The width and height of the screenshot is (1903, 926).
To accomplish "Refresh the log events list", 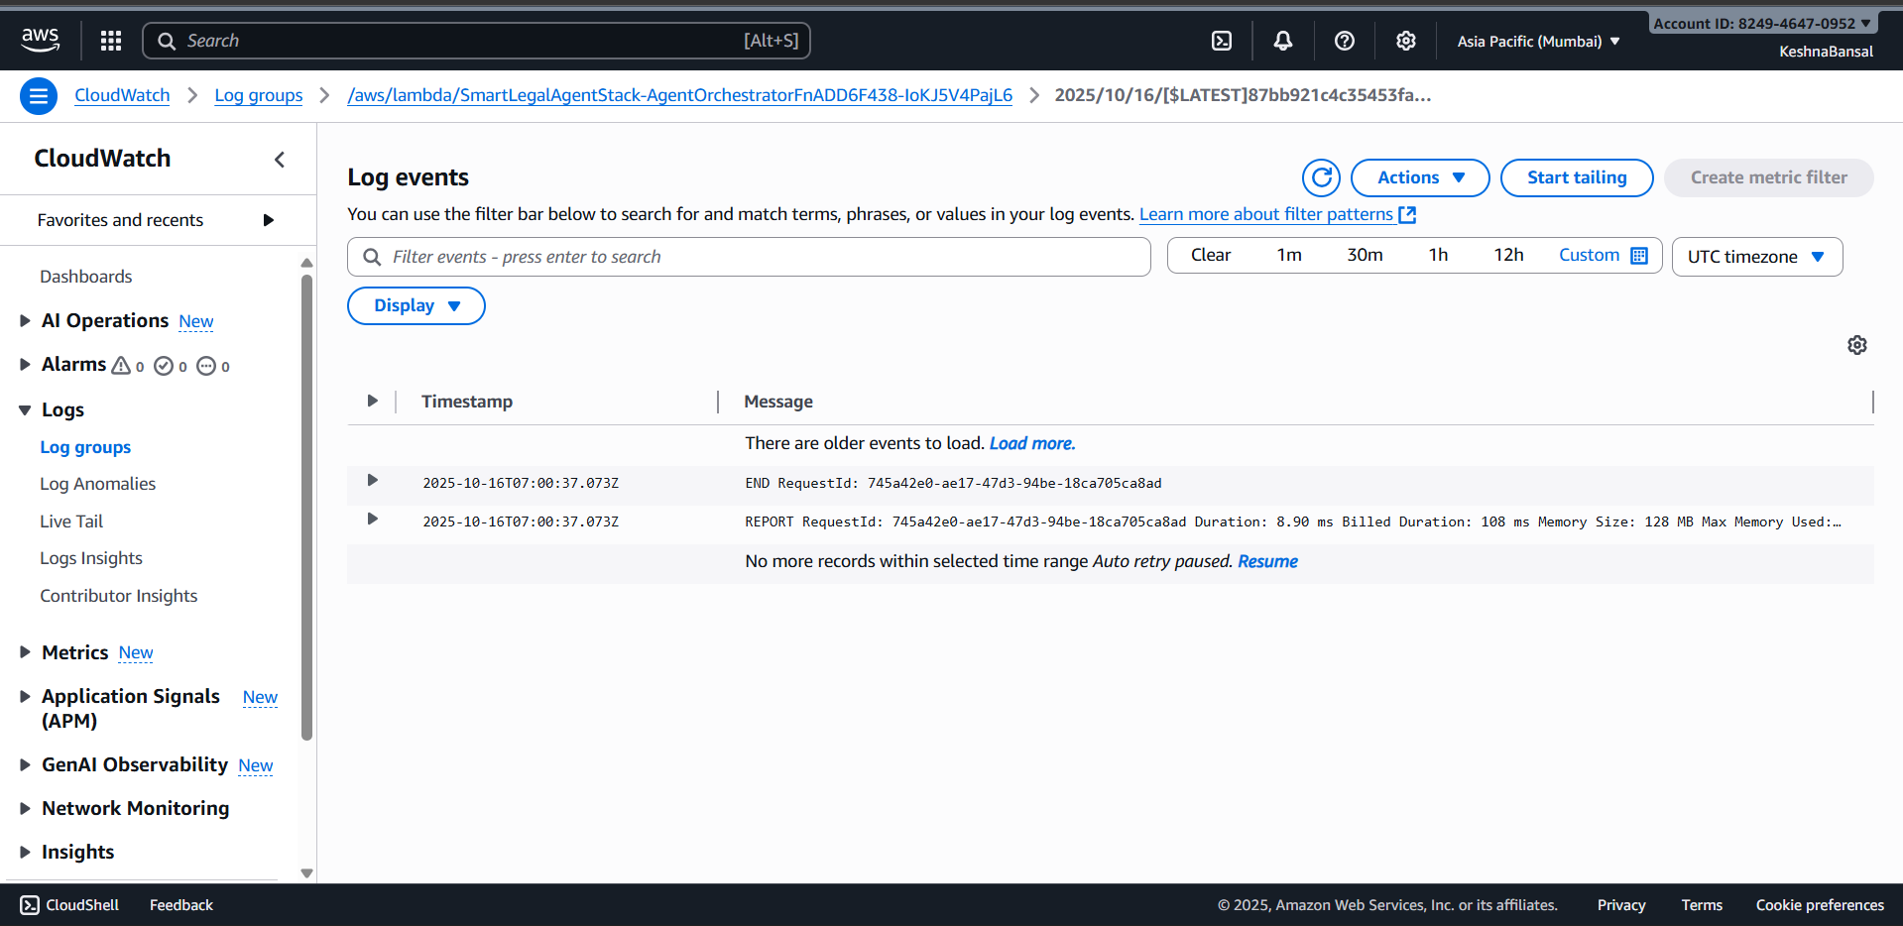I will (x=1321, y=177).
